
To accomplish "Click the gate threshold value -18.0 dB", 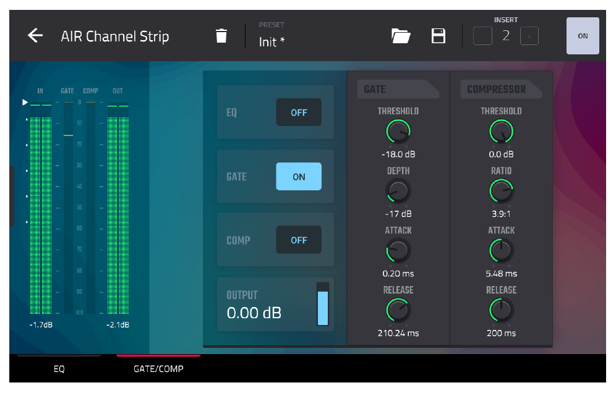I will pyautogui.click(x=398, y=154).
